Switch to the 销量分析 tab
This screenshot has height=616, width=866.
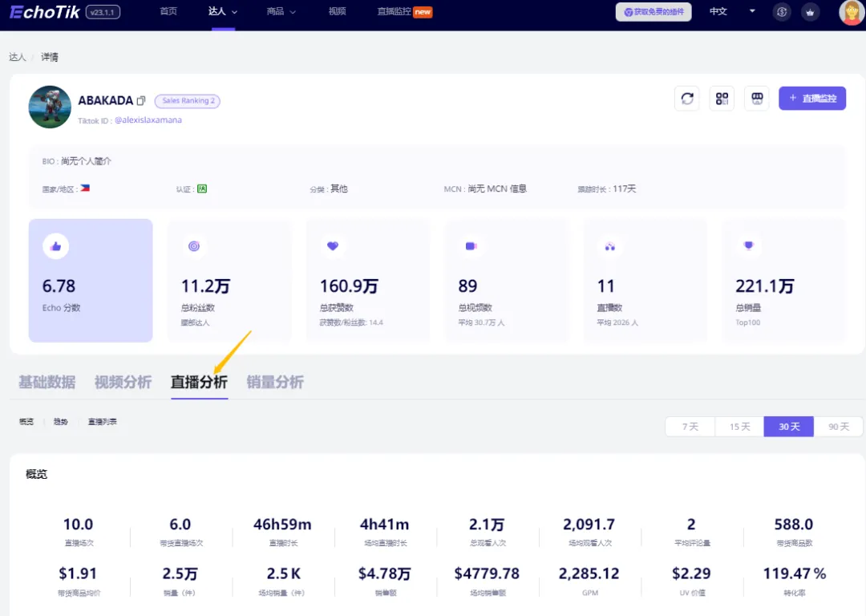point(275,382)
